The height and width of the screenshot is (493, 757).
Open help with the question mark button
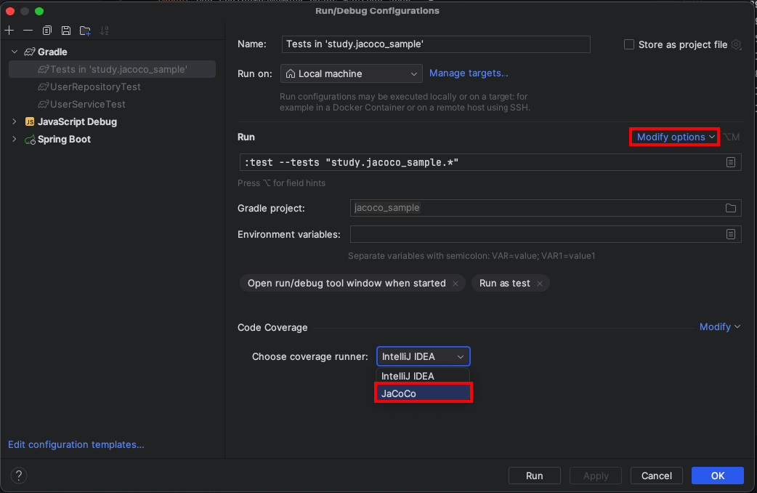19,476
